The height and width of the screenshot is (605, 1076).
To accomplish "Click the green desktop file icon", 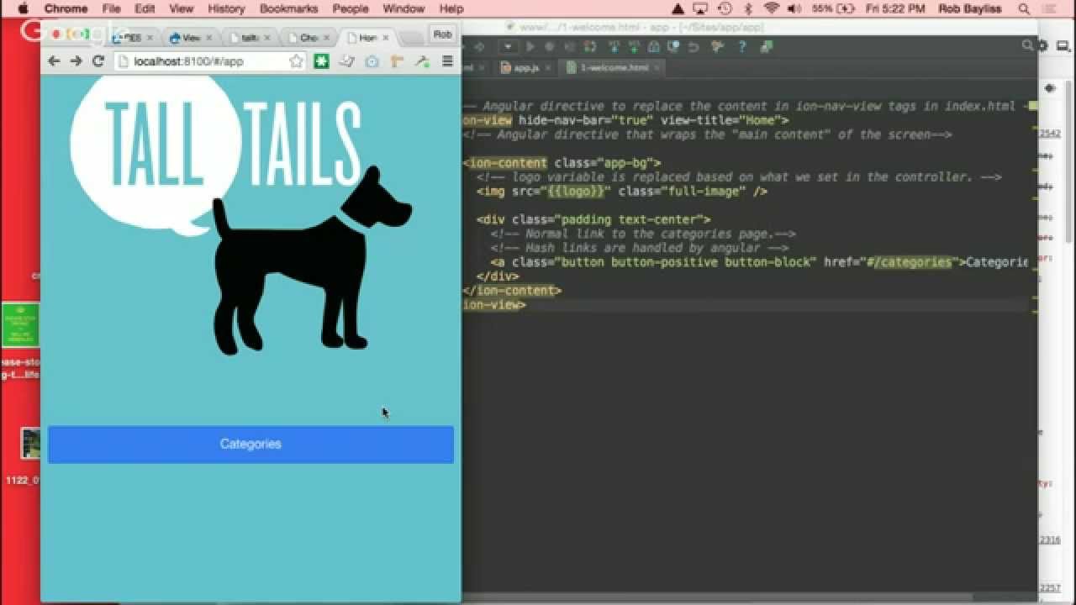I will tap(20, 325).
